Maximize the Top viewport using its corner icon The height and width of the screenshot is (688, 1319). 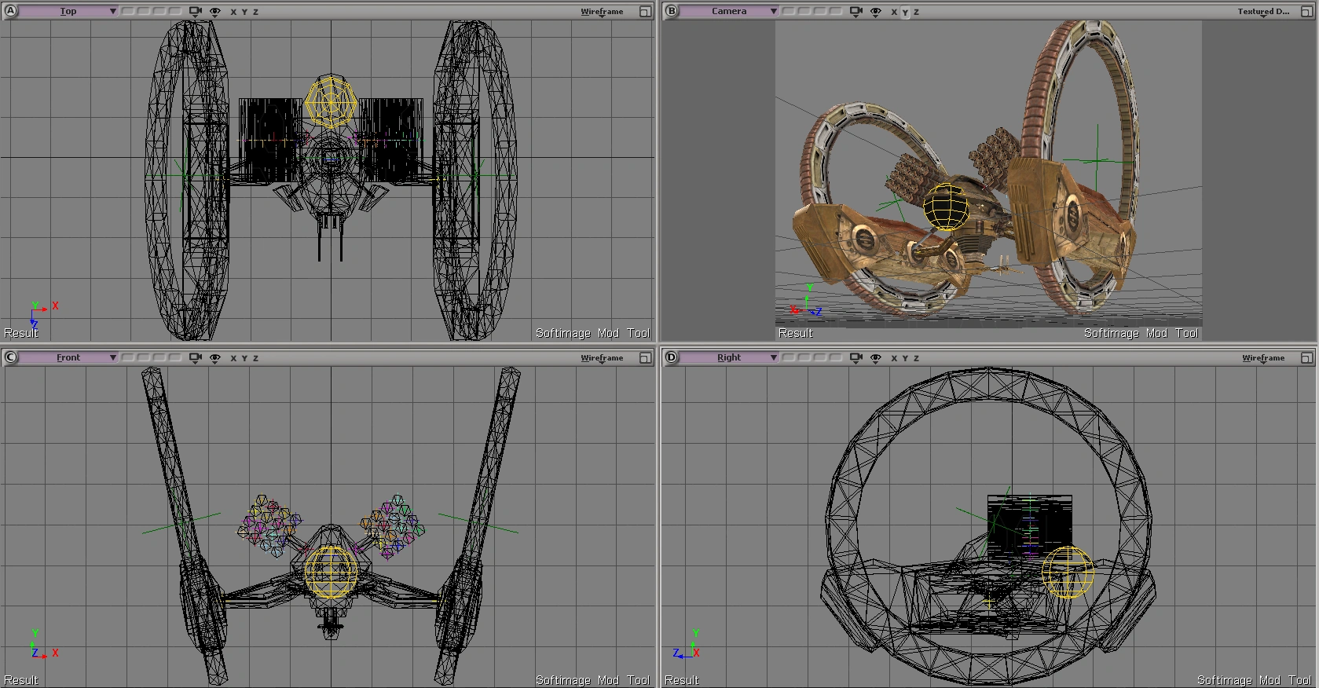(x=645, y=12)
